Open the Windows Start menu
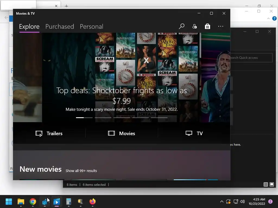The width and height of the screenshot is (278, 208). 9,201
